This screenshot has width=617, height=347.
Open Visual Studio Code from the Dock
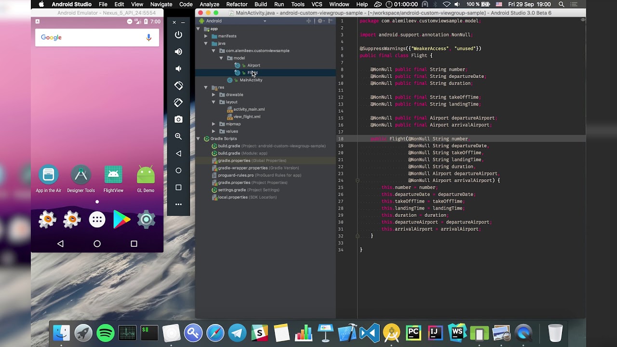pos(369,333)
